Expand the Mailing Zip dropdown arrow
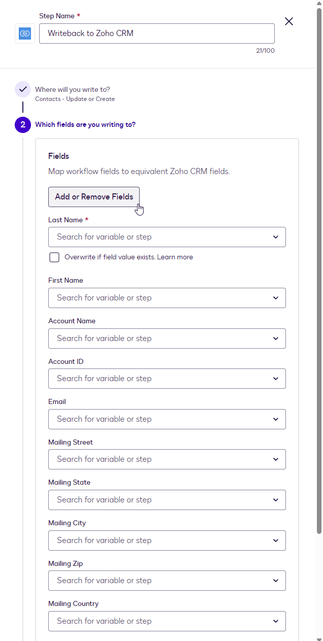The image size is (323, 641). pos(276,581)
